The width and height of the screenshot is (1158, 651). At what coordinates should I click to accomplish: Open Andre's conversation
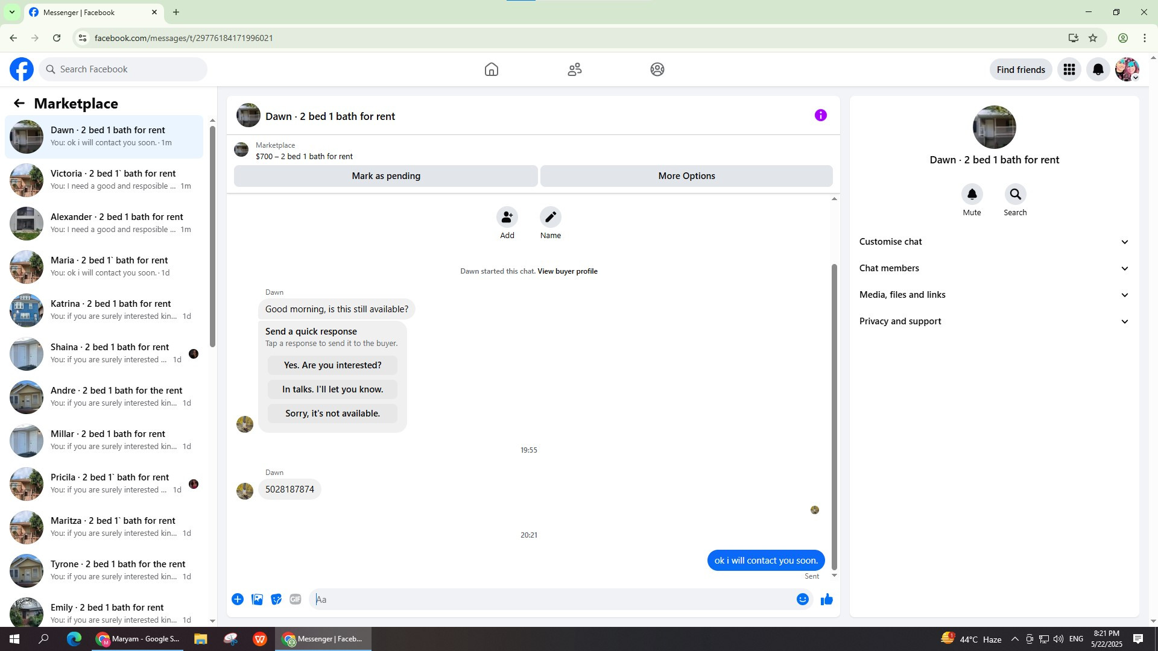(104, 397)
